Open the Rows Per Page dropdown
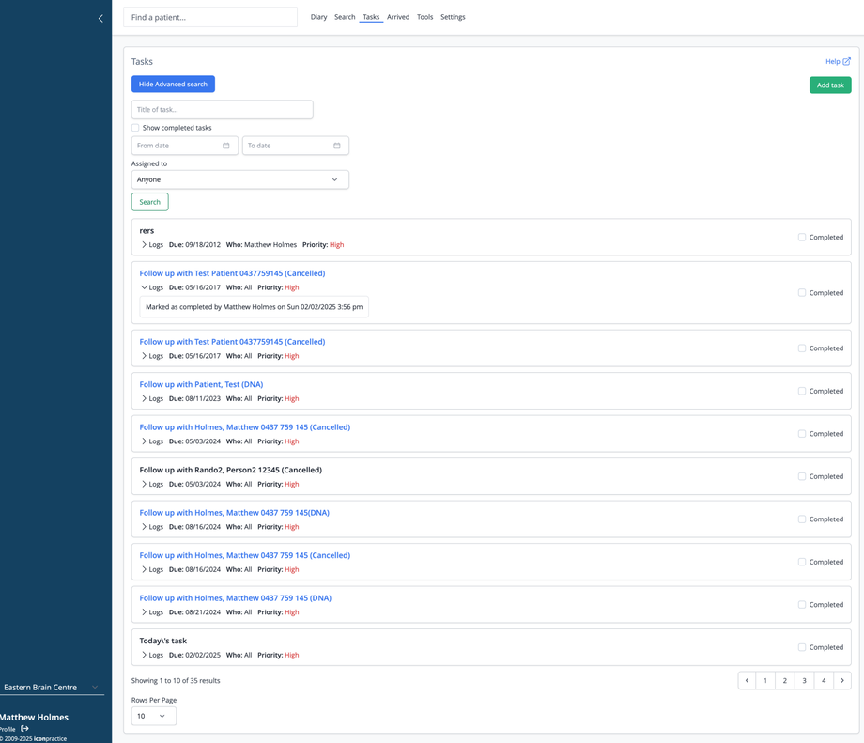This screenshot has height=743, width=864. pyautogui.click(x=154, y=716)
